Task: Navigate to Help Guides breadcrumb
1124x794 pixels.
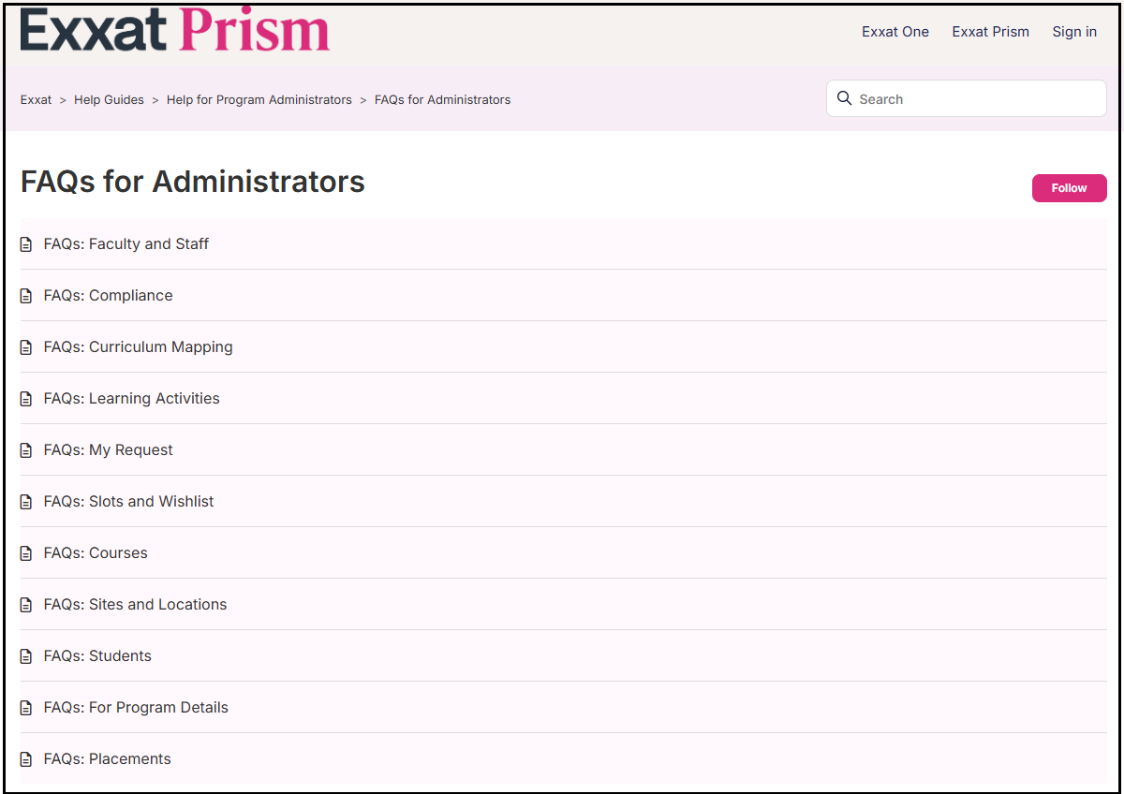Action: pyautogui.click(x=109, y=99)
